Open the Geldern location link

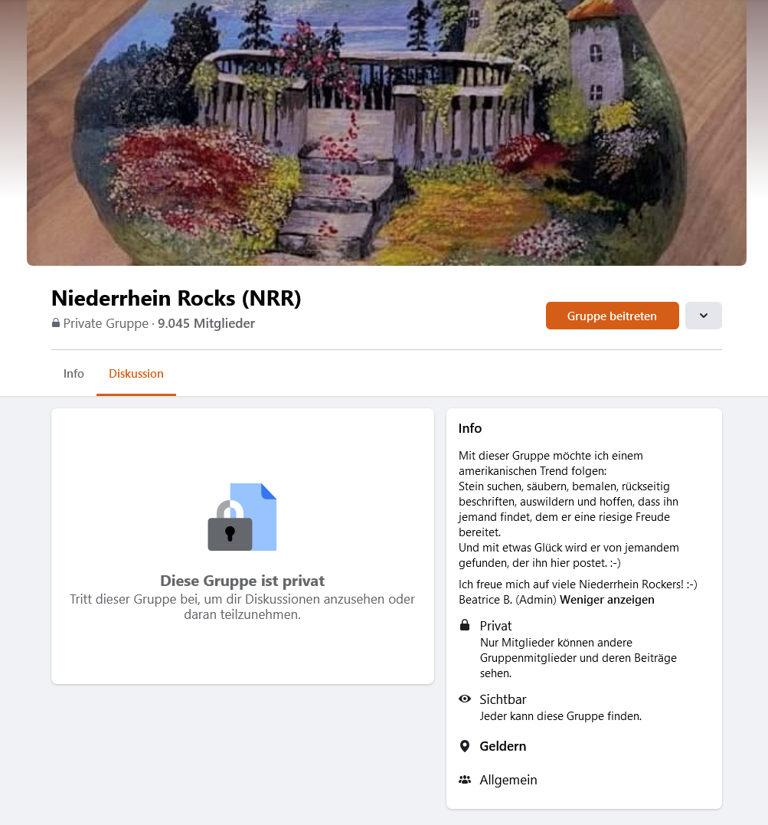(502, 746)
